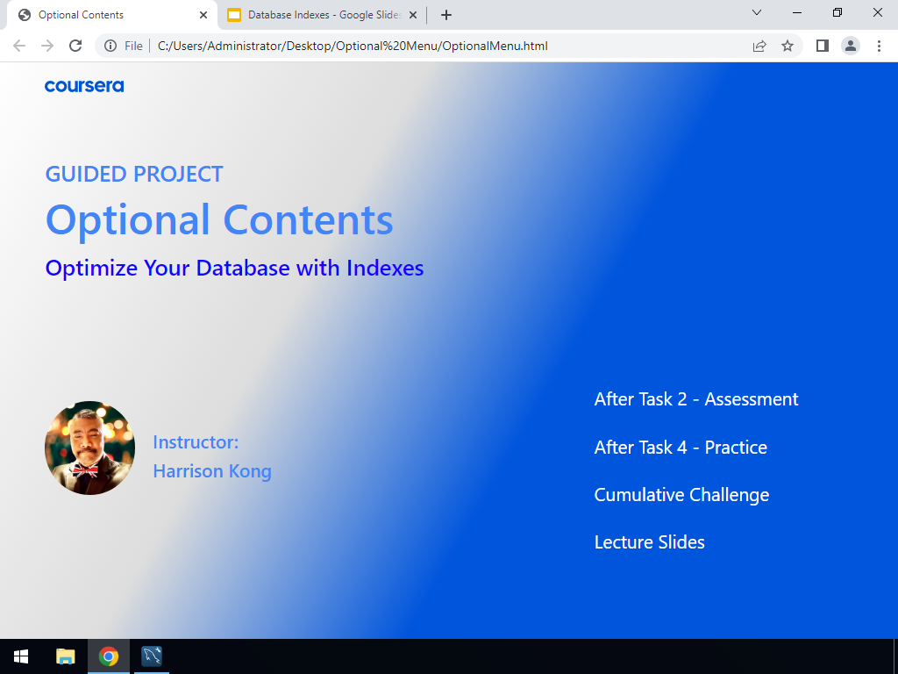898x674 pixels.
Task: Click the instructor profile photo
Action: [90, 448]
